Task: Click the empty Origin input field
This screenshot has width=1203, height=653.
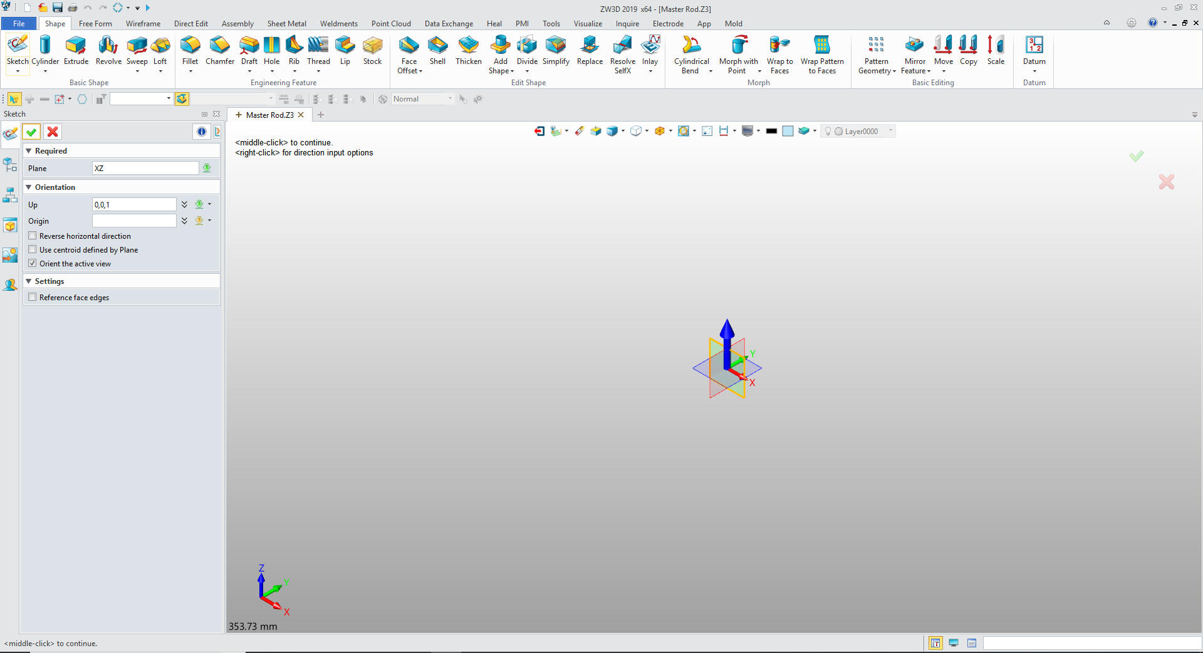Action: [134, 221]
